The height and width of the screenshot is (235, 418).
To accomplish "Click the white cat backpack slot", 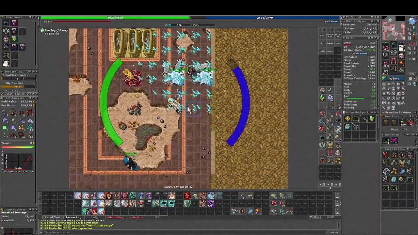I will [402, 48].
